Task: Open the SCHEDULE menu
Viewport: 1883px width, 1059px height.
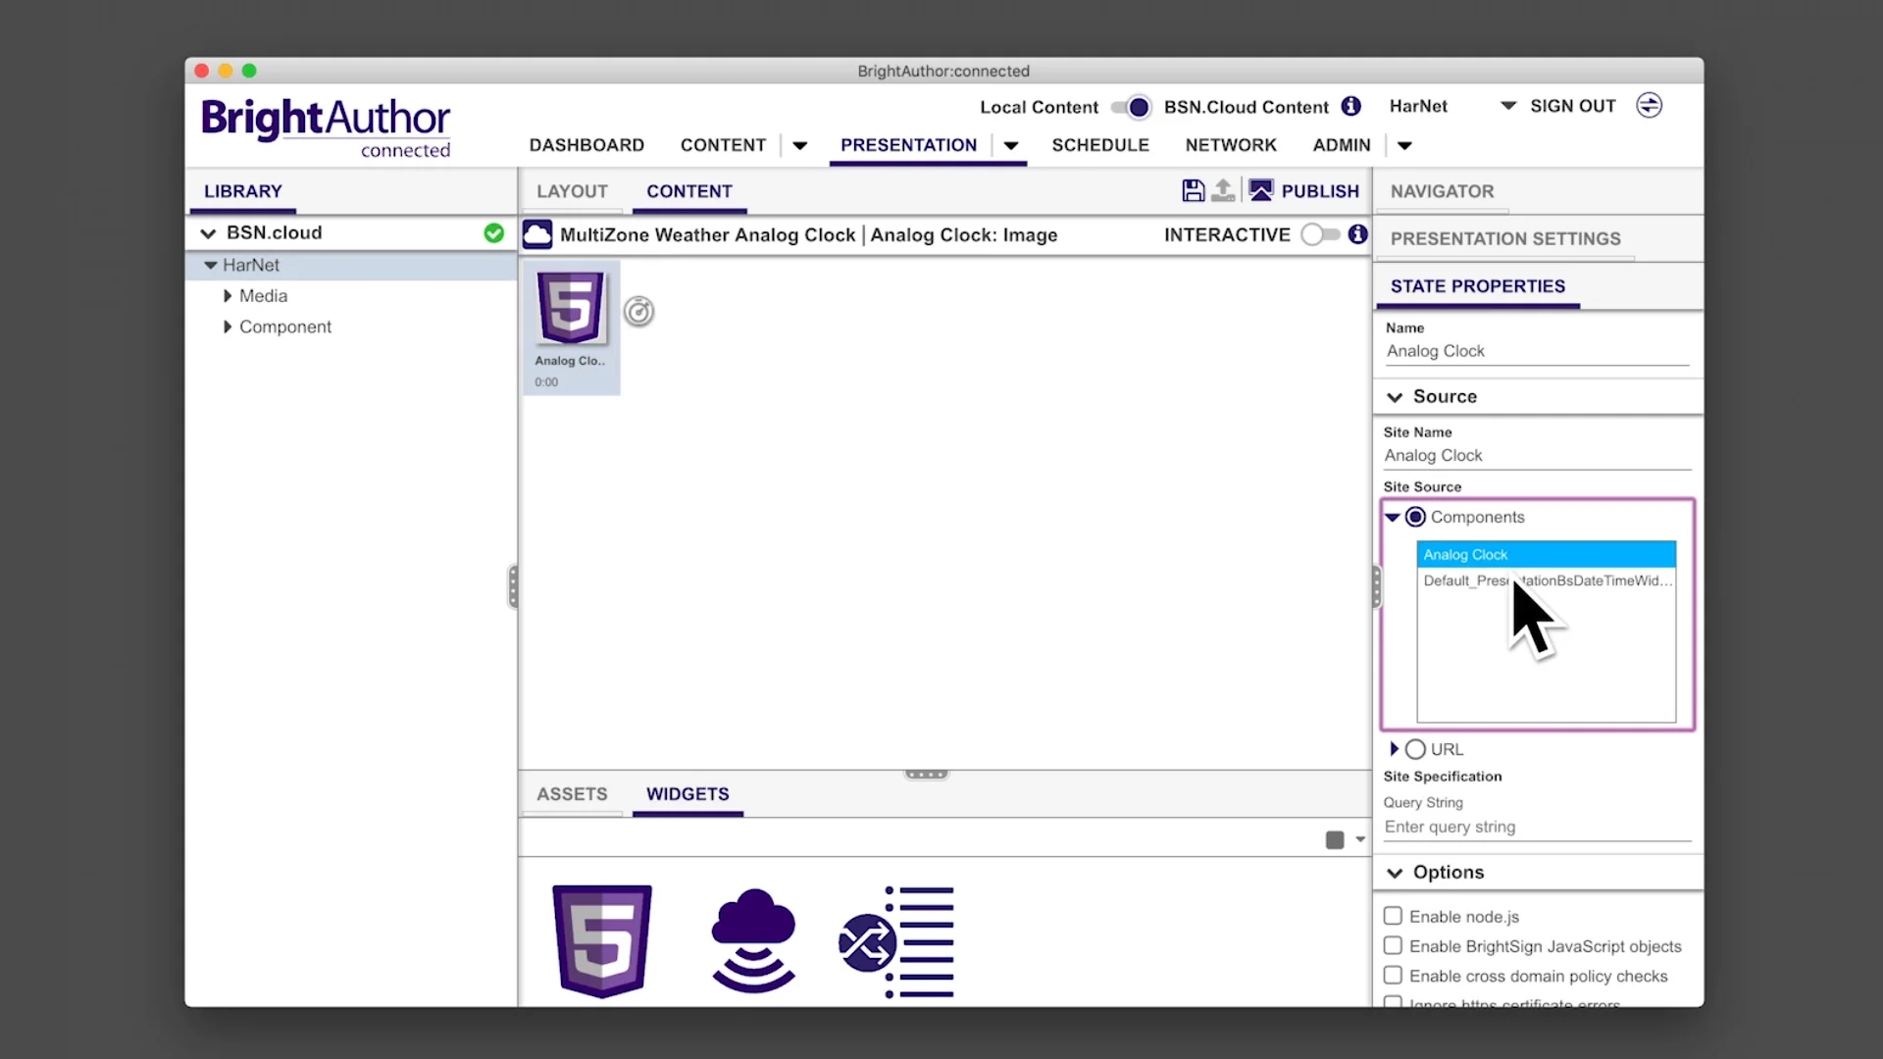Action: [x=1100, y=145]
